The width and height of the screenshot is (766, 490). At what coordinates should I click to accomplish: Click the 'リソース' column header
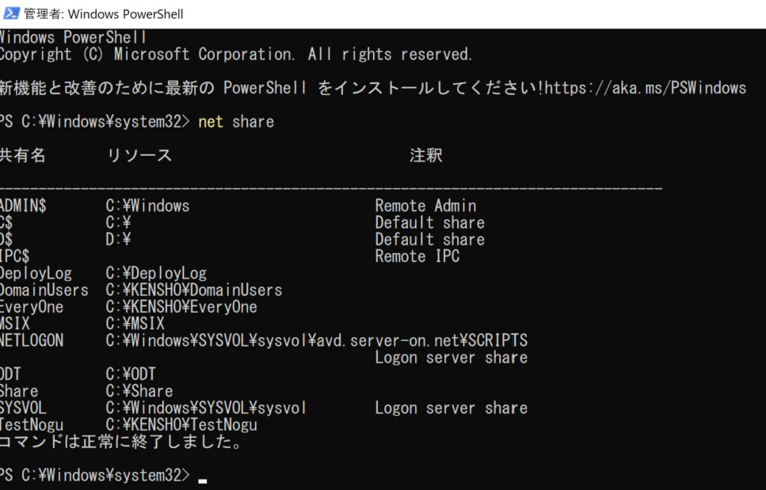(x=139, y=155)
